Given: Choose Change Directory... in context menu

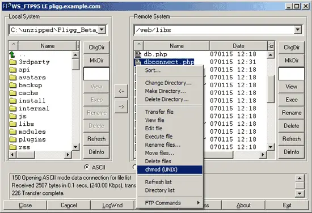Looking at the screenshot, I should tap(170, 83).
